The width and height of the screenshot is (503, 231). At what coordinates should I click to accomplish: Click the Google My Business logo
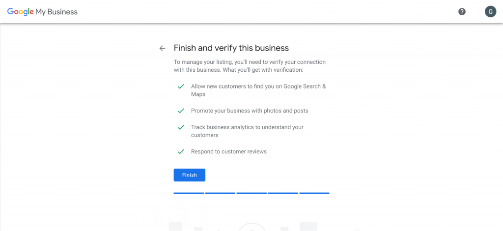(42, 12)
